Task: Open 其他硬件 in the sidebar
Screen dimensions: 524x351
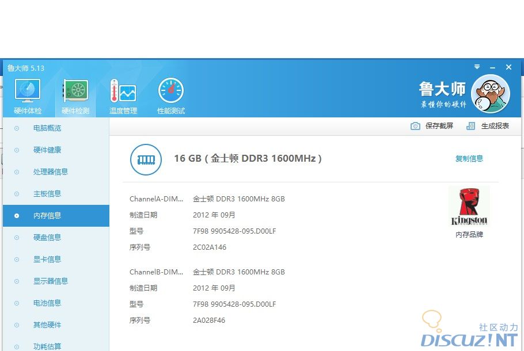Action: click(56, 325)
